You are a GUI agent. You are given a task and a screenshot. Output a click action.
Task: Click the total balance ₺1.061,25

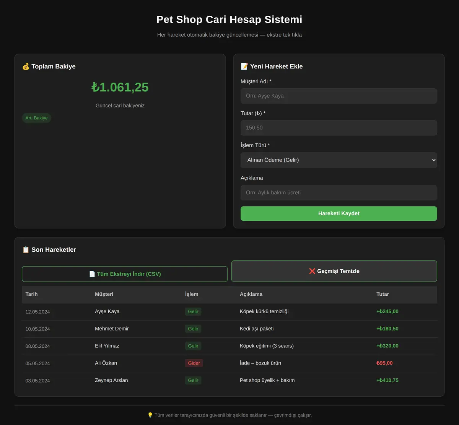[x=120, y=87]
